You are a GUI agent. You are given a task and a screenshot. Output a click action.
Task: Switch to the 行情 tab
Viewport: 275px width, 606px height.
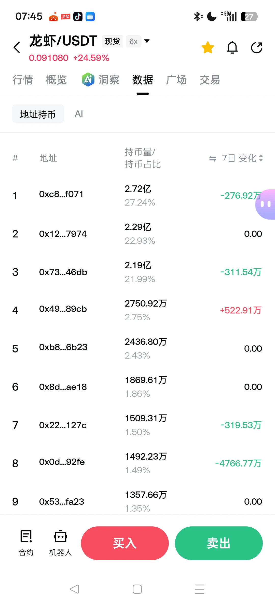coord(23,80)
